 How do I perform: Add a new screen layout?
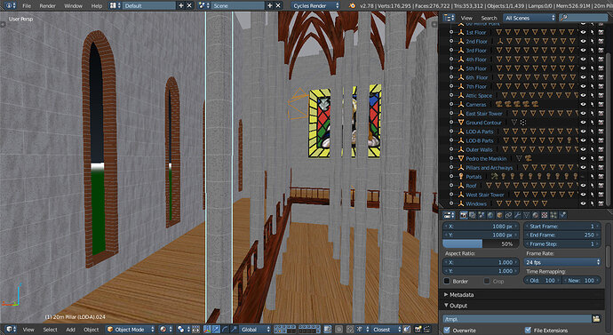(x=180, y=6)
